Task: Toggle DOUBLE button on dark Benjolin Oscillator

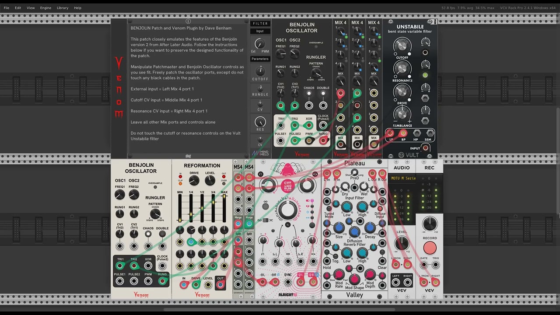Action: [323, 94]
